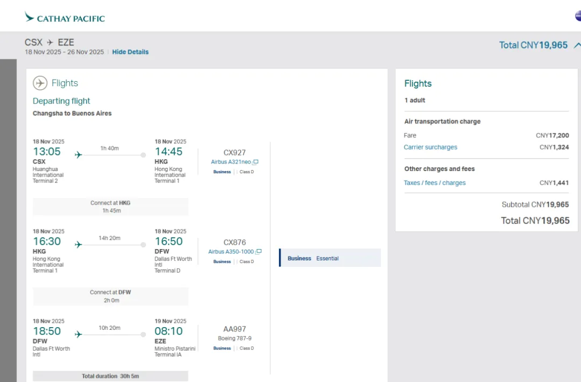Select the Business Essential fare bar
This screenshot has width=581, height=382.
point(330,258)
